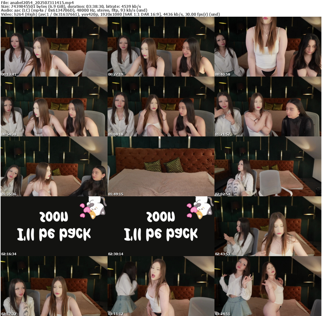
Task: Select the frame marked 02:57:32
Action: point(54,286)
